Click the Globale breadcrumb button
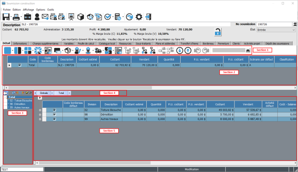The height and width of the screenshot is (172, 298). (44, 93)
